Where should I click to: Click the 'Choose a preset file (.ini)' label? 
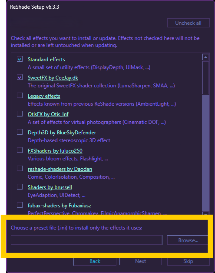point(76,228)
